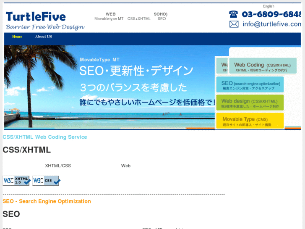Click the info@turtlefive.com email address
This screenshot has height=229, width=305.
[271, 24]
